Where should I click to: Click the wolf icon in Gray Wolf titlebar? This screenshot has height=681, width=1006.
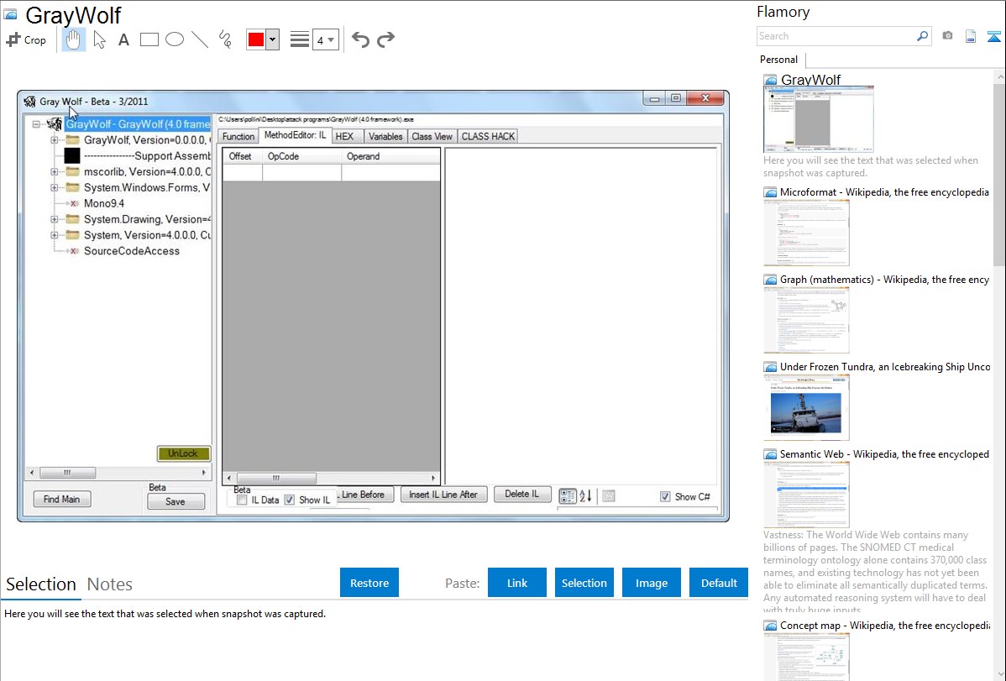tap(29, 102)
